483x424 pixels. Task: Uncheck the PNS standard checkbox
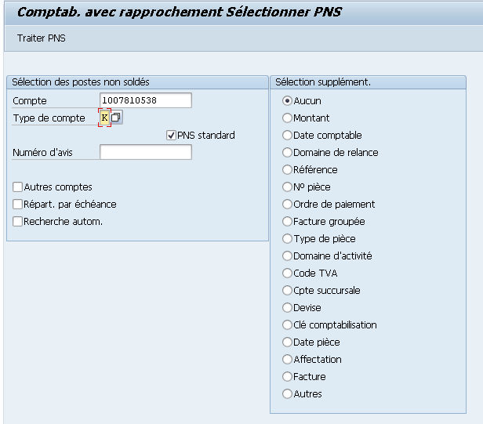[x=172, y=135]
